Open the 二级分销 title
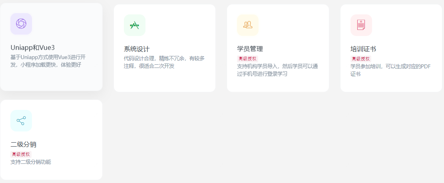444x183 pixels. tap(23, 145)
